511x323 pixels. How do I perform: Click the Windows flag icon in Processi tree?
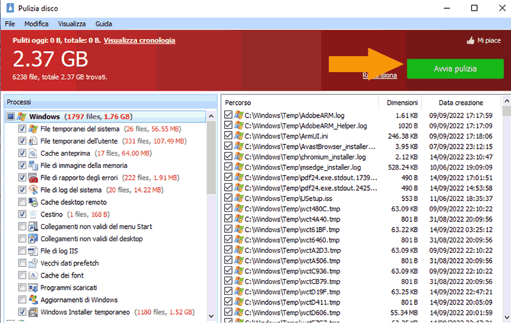coord(22,117)
